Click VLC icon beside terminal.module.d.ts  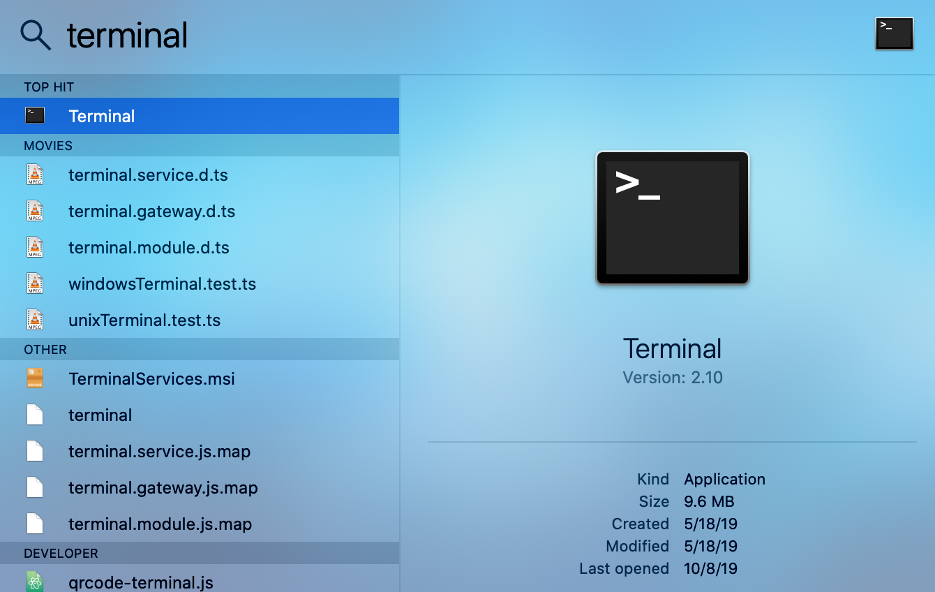tap(35, 247)
